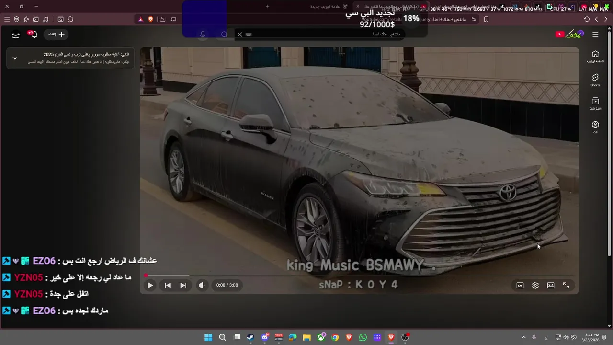Open browser wallet icon in toolbar

pos(35,19)
